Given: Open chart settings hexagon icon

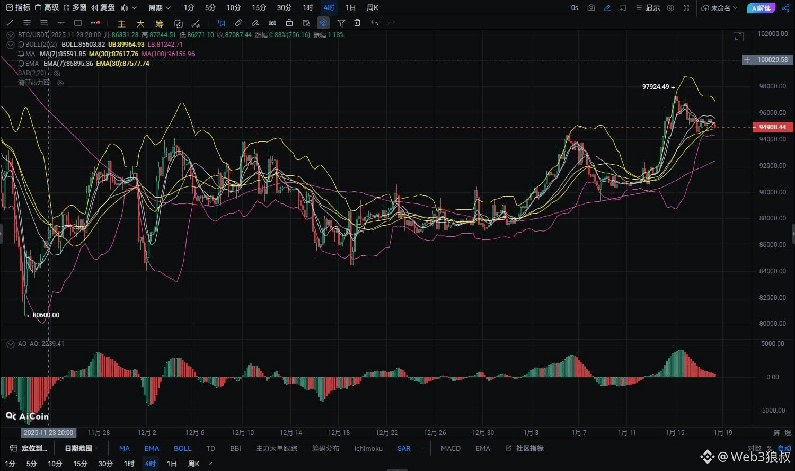Looking at the screenshot, I should (x=670, y=8).
